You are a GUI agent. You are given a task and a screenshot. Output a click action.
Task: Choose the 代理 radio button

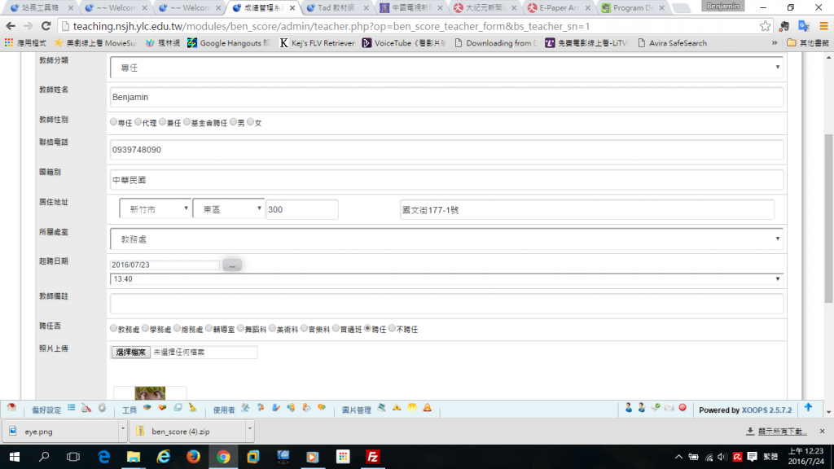click(x=138, y=122)
